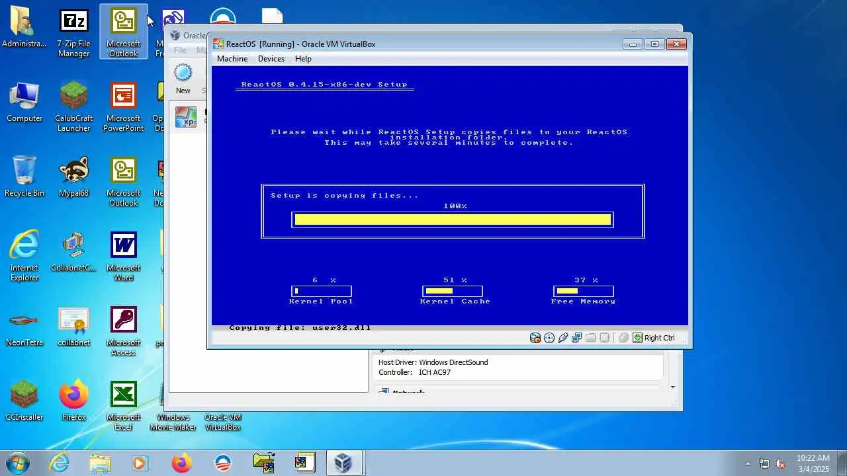Click the Kernel Pool usage bar
This screenshot has width=847, height=476.
tap(322, 291)
